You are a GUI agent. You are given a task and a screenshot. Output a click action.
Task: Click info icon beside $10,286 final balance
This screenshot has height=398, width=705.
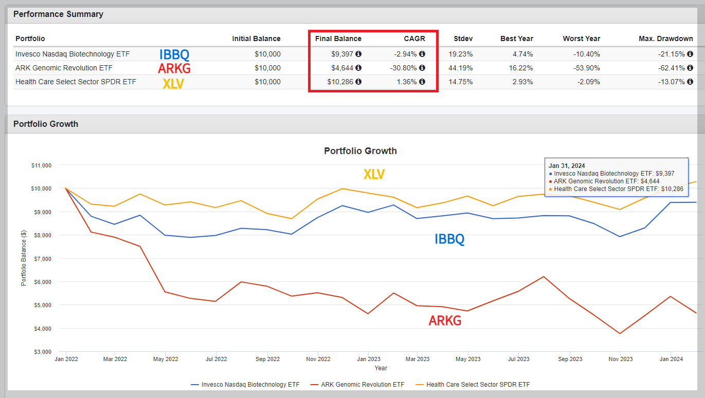(358, 82)
